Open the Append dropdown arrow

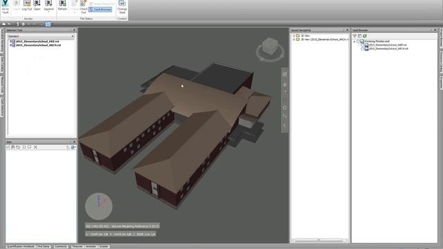click(x=48, y=12)
